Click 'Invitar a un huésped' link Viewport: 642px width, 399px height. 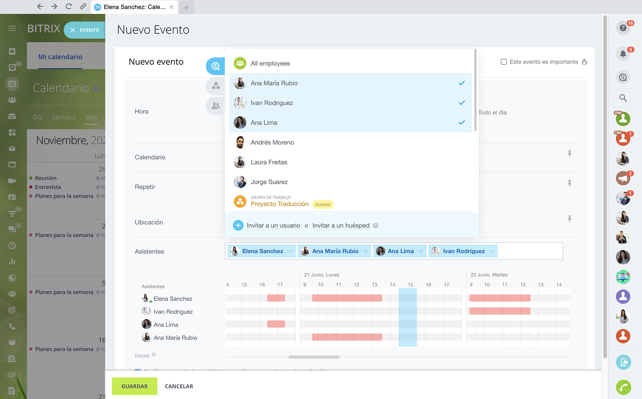point(341,226)
